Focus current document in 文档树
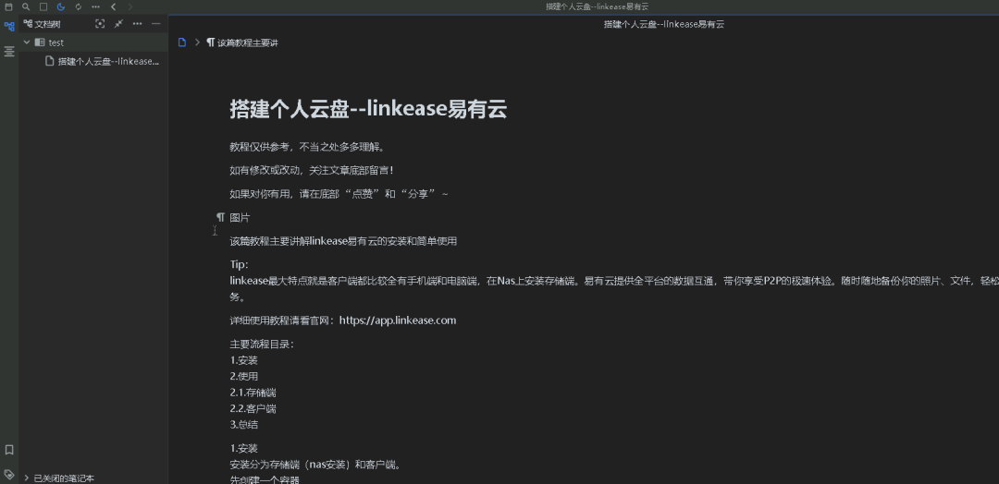999x484 pixels. pos(100,23)
